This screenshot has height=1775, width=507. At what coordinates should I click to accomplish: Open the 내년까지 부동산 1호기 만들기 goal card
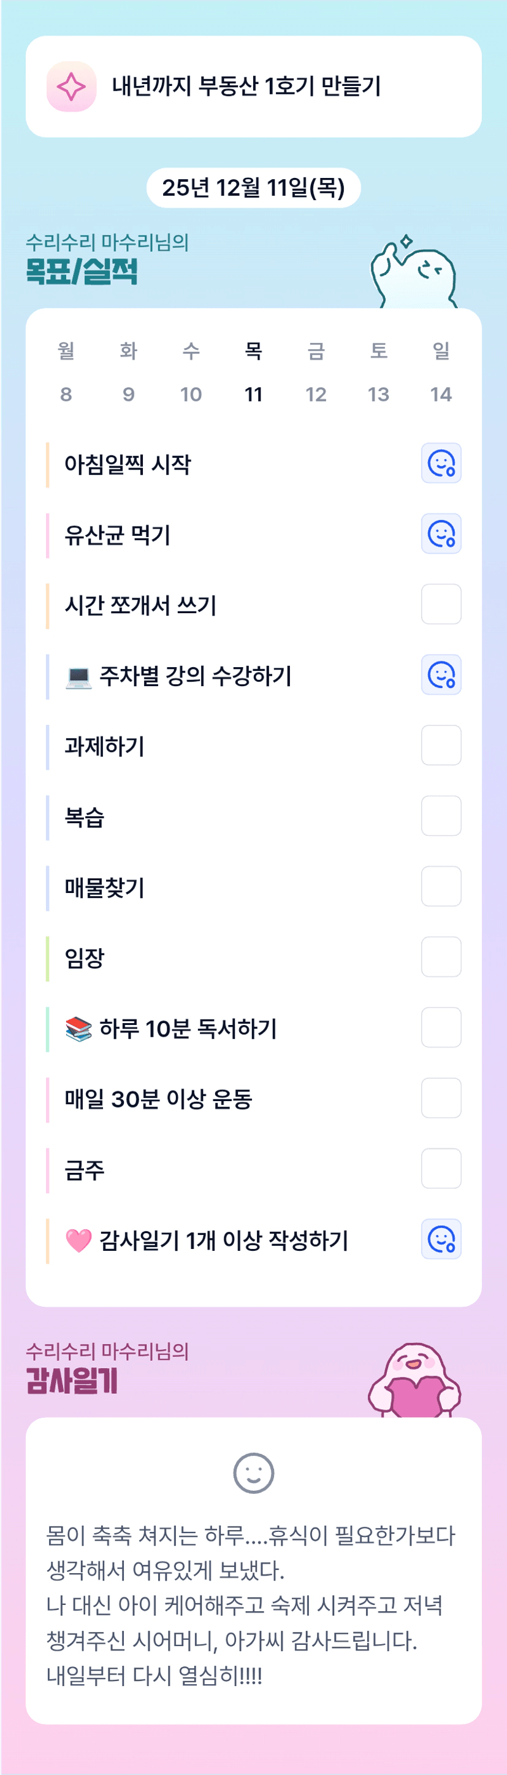click(x=253, y=87)
